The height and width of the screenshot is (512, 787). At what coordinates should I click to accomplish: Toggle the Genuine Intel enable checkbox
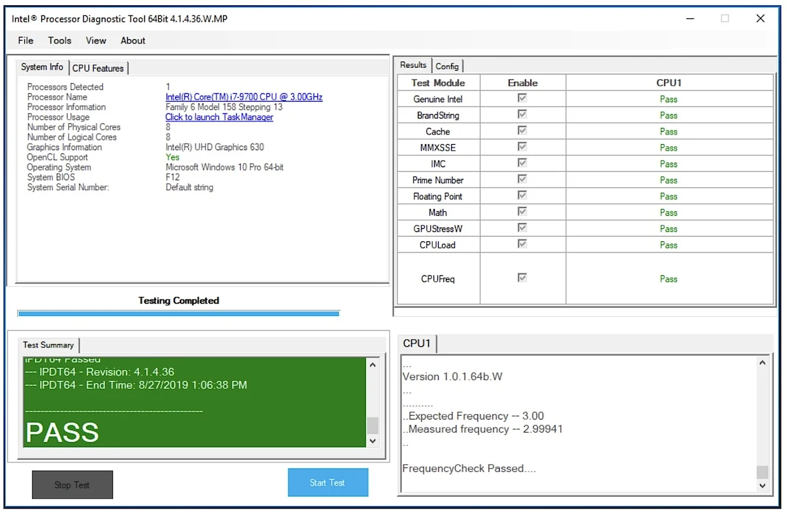(x=523, y=98)
